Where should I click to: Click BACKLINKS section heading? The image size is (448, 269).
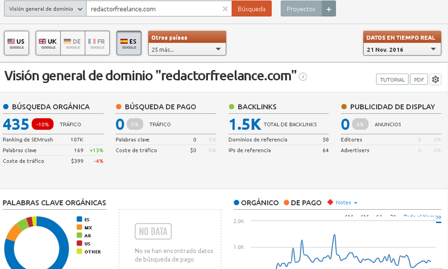click(257, 107)
